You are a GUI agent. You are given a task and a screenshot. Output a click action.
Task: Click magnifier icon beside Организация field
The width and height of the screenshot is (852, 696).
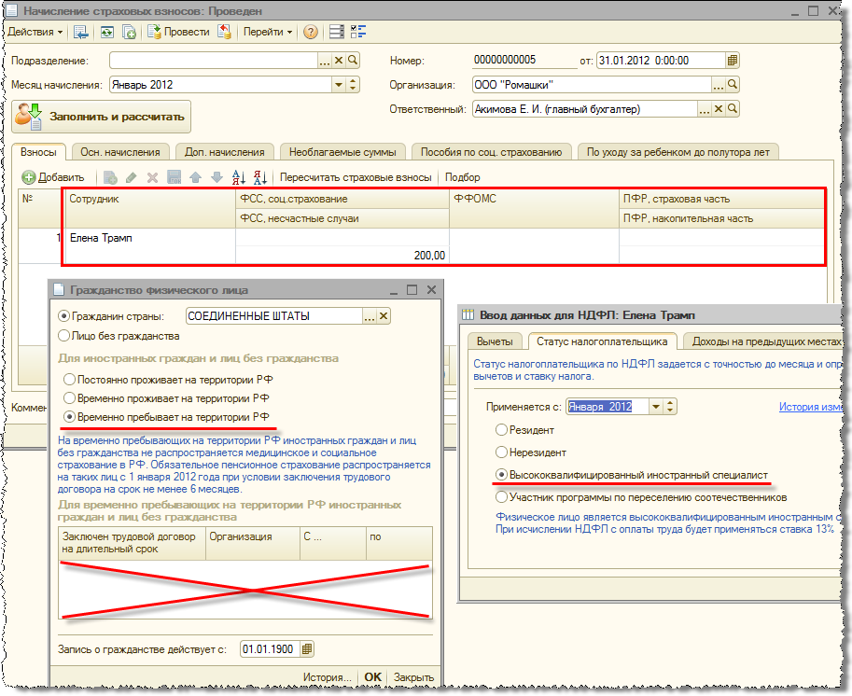tap(733, 85)
